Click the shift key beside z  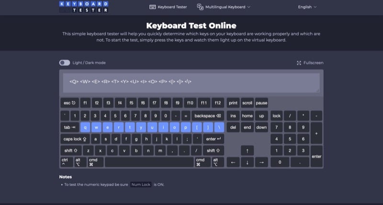[x=71, y=150]
